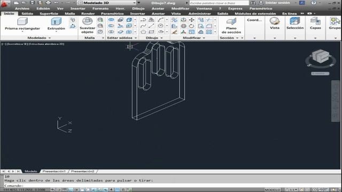342x192 pixels.
Task: Open the dropdown arrow under Prisma rectangular
Action: (22, 31)
